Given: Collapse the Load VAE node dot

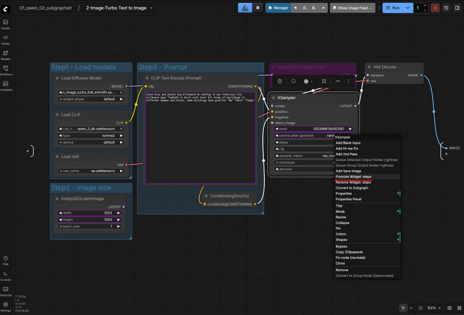Looking at the screenshot, I should click(x=57, y=156).
